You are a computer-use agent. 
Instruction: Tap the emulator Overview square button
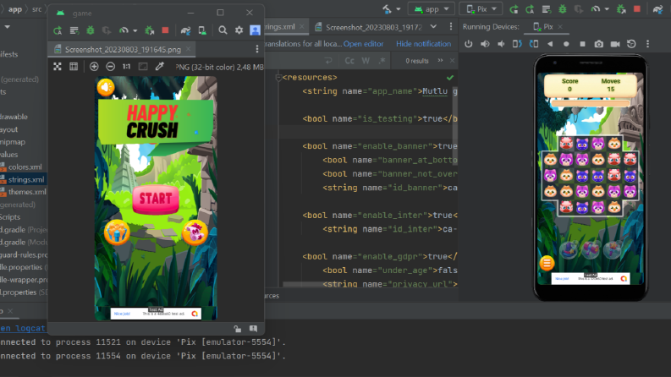pyautogui.click(x=582, y=44)
